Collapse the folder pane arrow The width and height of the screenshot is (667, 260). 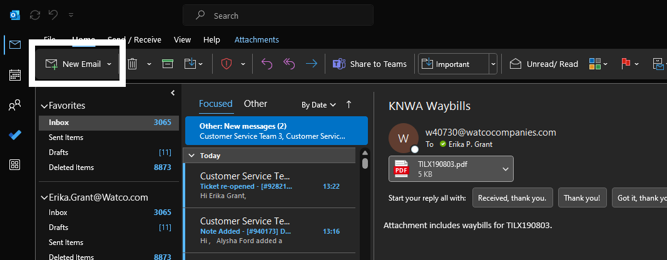click(x=173, y=93)
